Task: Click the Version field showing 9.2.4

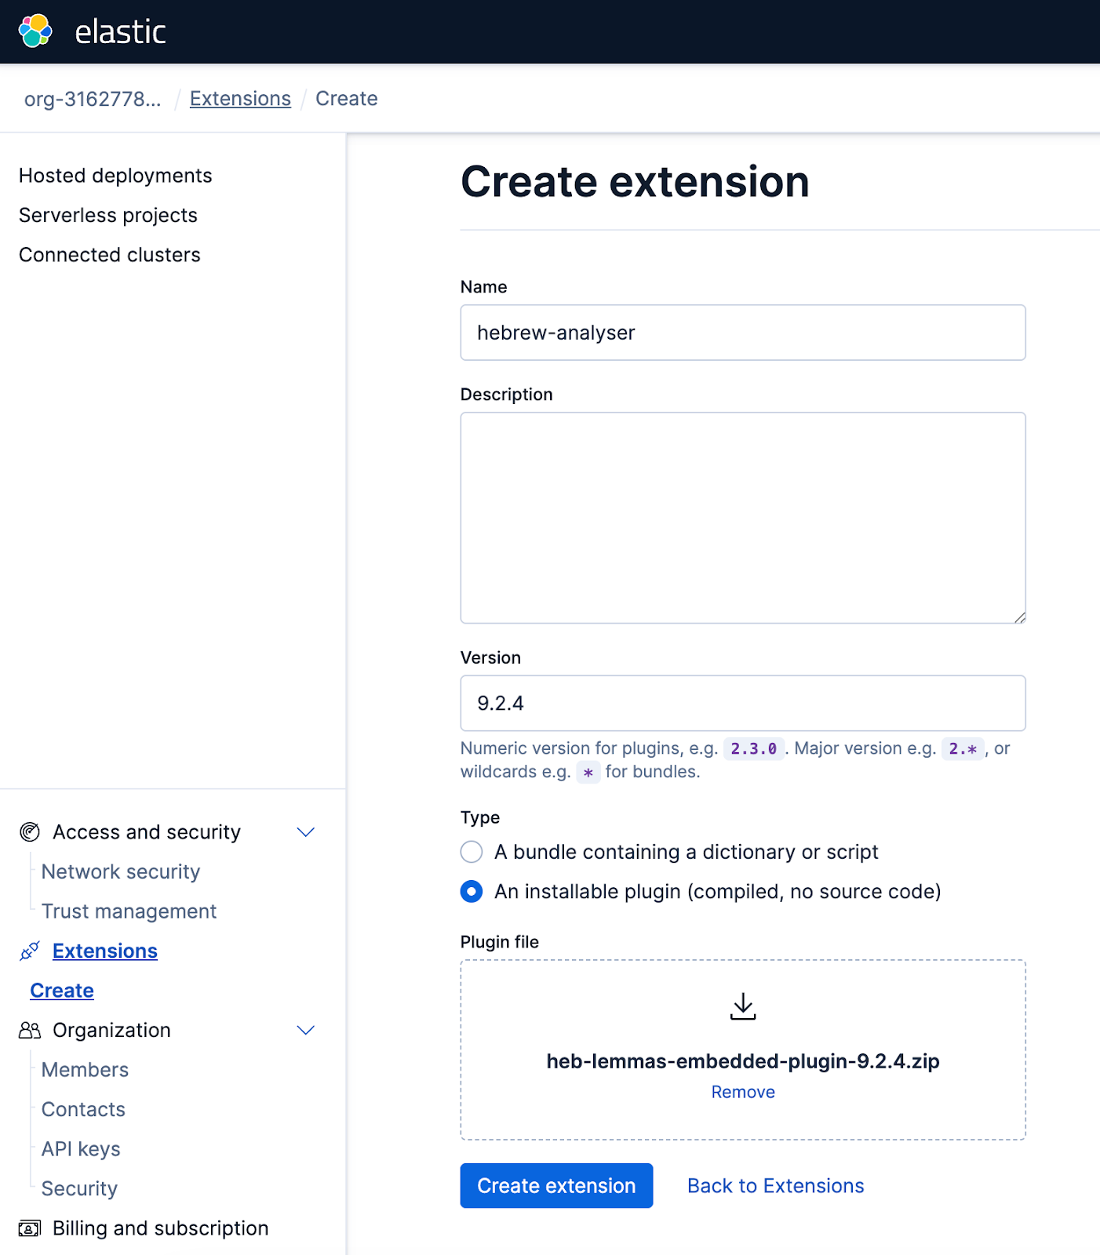Action: click(x=743, y=704)
